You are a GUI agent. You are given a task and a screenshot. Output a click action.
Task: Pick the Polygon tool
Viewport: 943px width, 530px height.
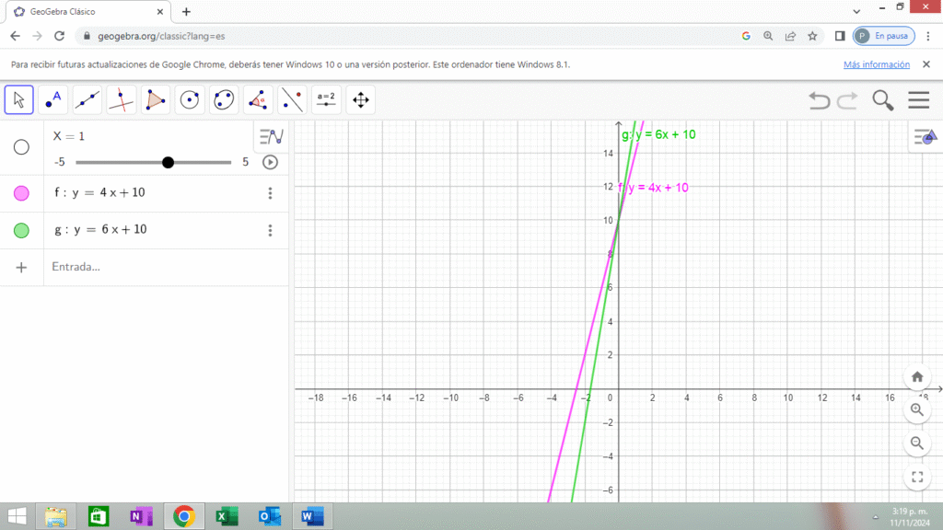pos(156,99)
